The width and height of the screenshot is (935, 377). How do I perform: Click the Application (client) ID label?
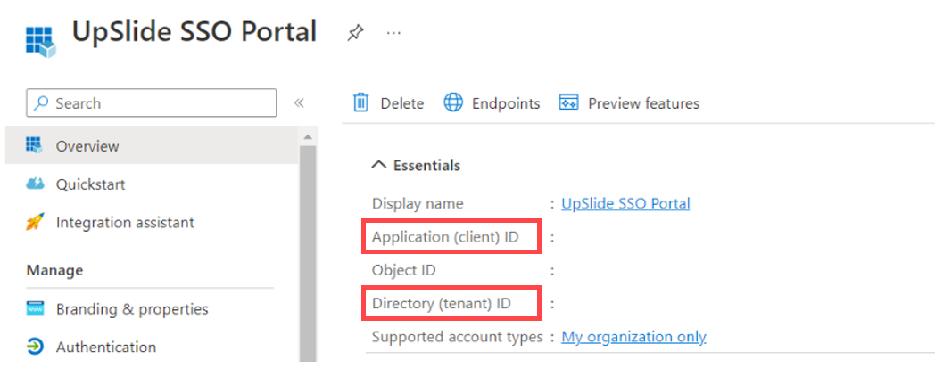(x=445, y=237)
